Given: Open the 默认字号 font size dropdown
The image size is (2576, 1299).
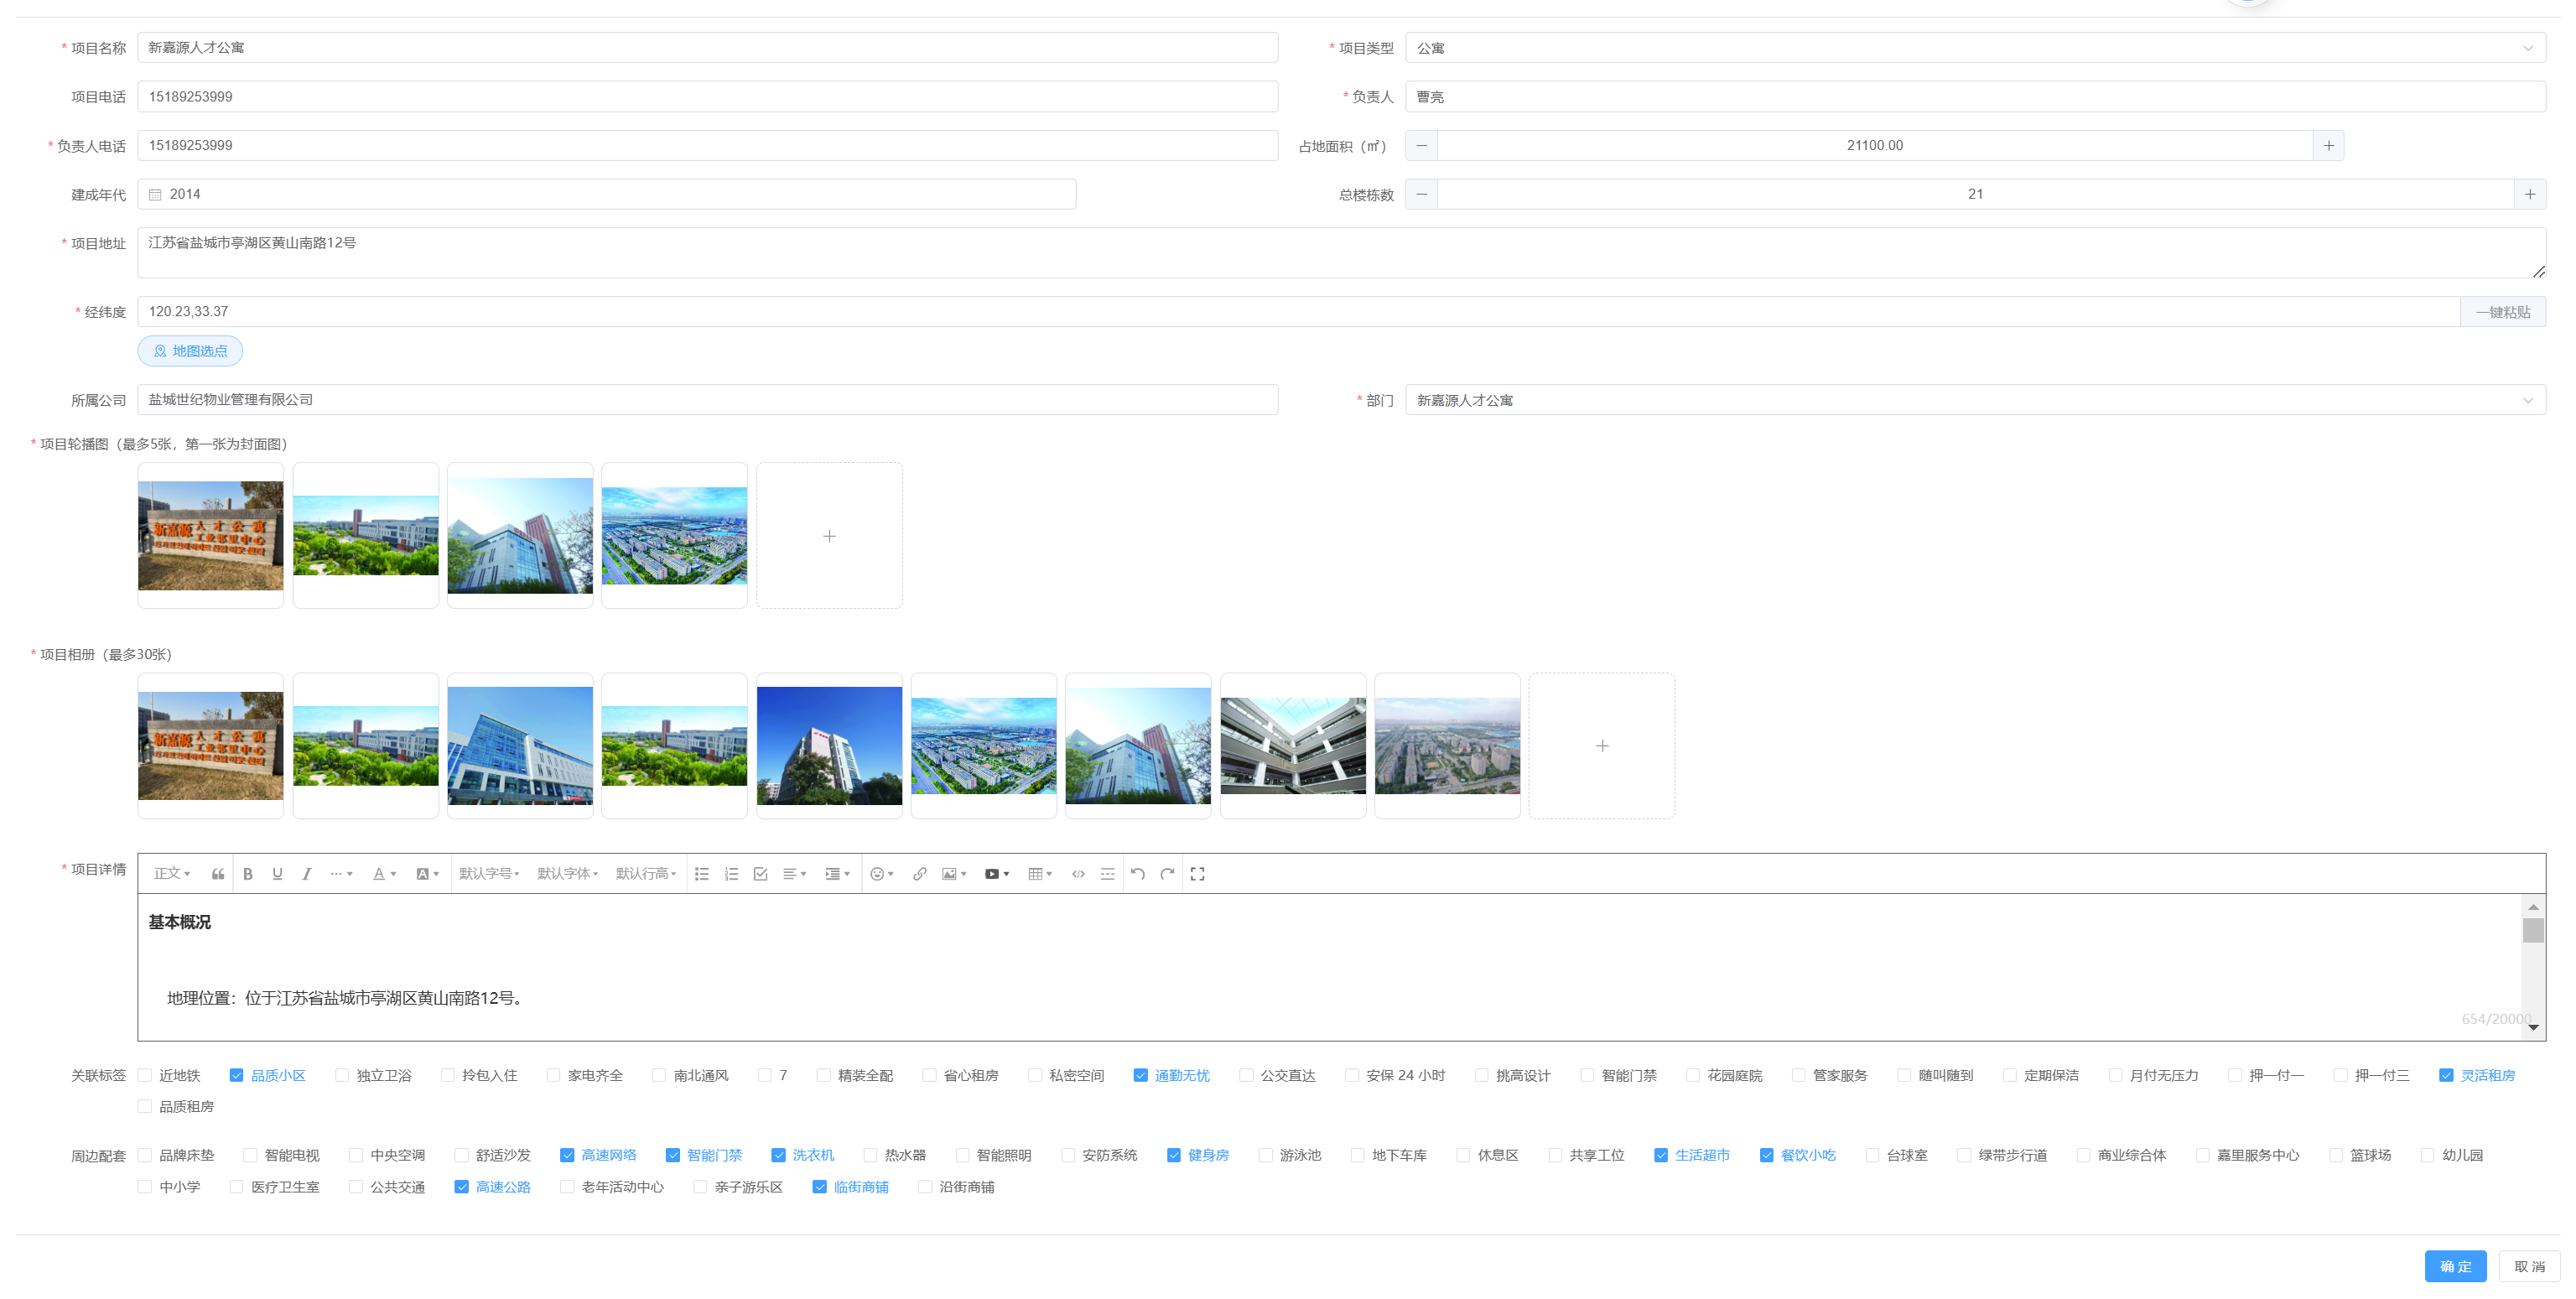Looking at the screenshot, I should [x=489, y=874].
